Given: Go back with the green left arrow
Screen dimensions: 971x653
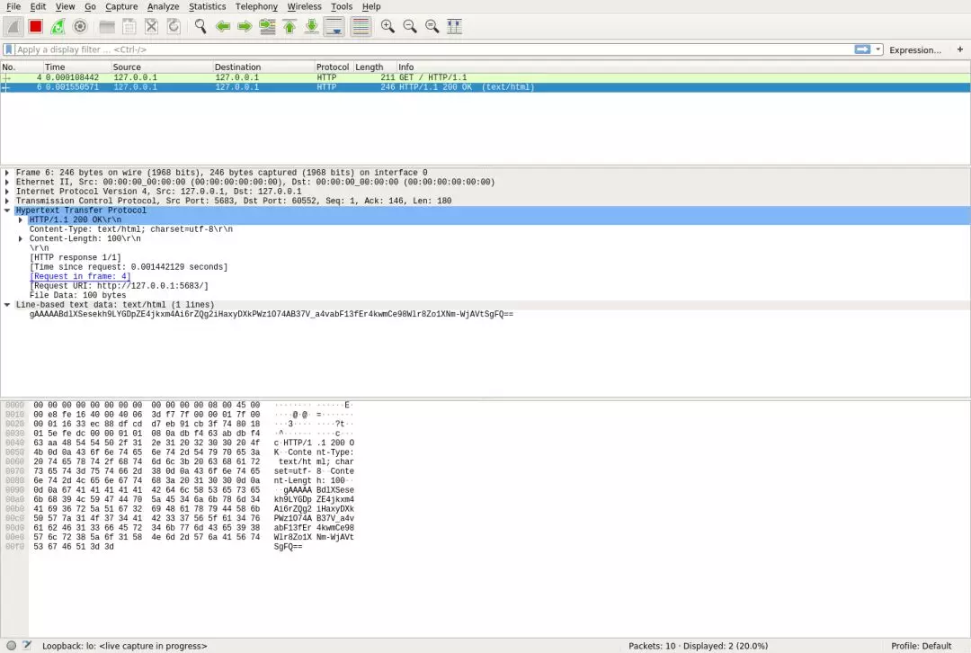Looking at the screenshot, I should point(223,27).
